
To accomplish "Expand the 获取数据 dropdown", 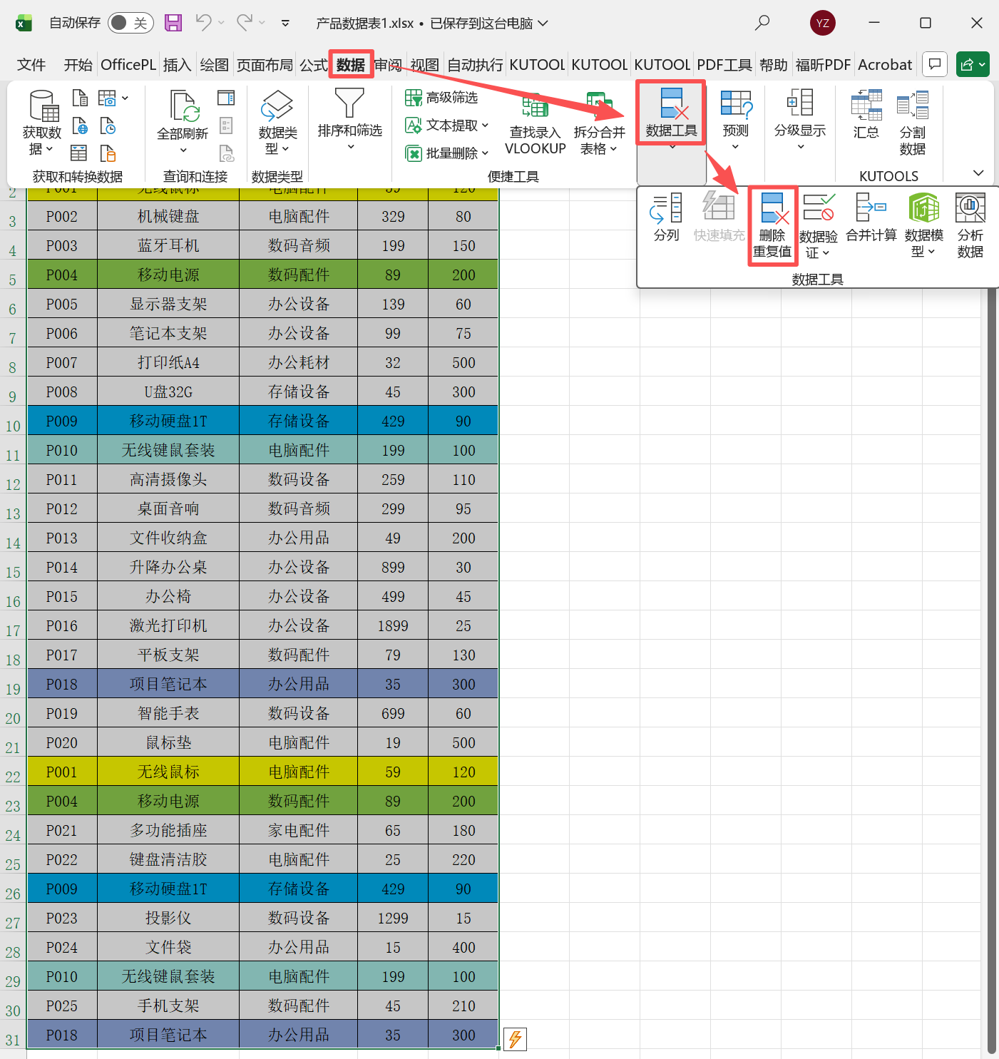I will tap(41, 125).
